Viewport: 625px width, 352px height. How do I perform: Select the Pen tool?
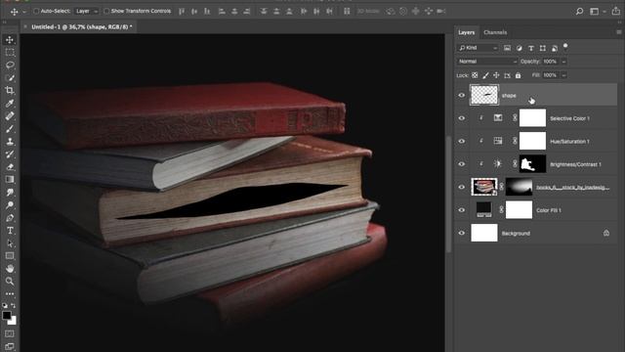click(x=10, y=218)
